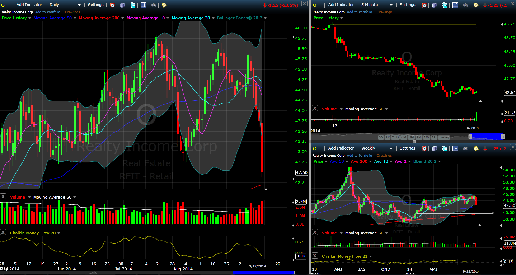Remove the Weekly chart Volume pane with its X box
This screenshot has height=275, width=516.
tap(315, 232)
